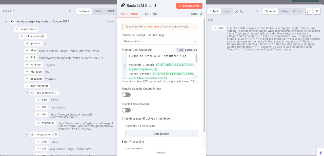Click 'Currently no items exist' text
The width and height of the screenshot is (324, 156).
pyautogui.click(x=140, y=126)
